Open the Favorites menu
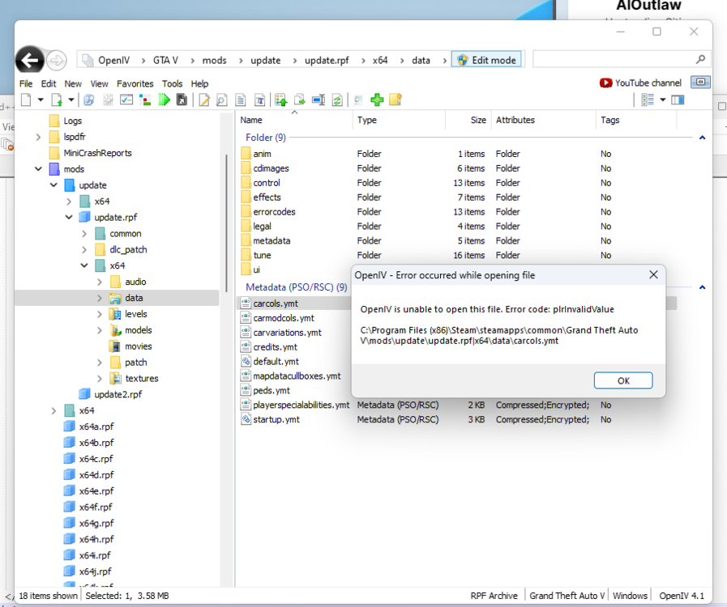The image size is (727, 607). click(x=135, y=83)
